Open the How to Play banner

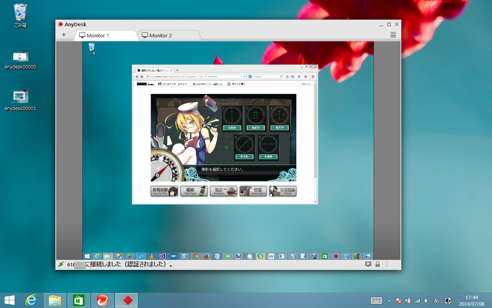coord(164,191)
